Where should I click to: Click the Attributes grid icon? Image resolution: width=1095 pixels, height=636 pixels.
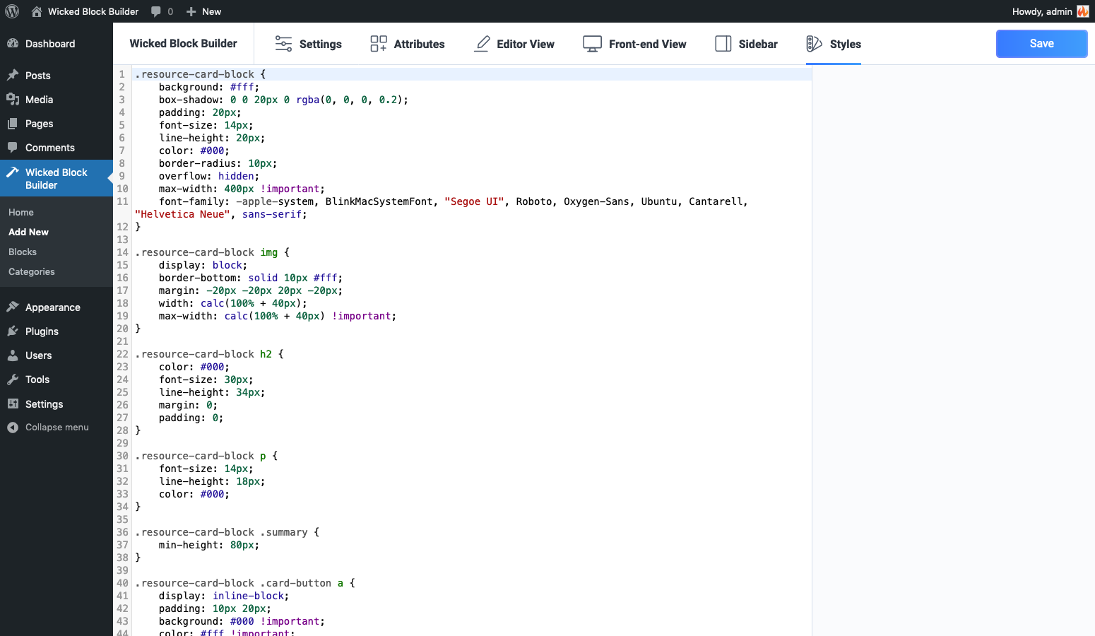[x=379, y=44]
